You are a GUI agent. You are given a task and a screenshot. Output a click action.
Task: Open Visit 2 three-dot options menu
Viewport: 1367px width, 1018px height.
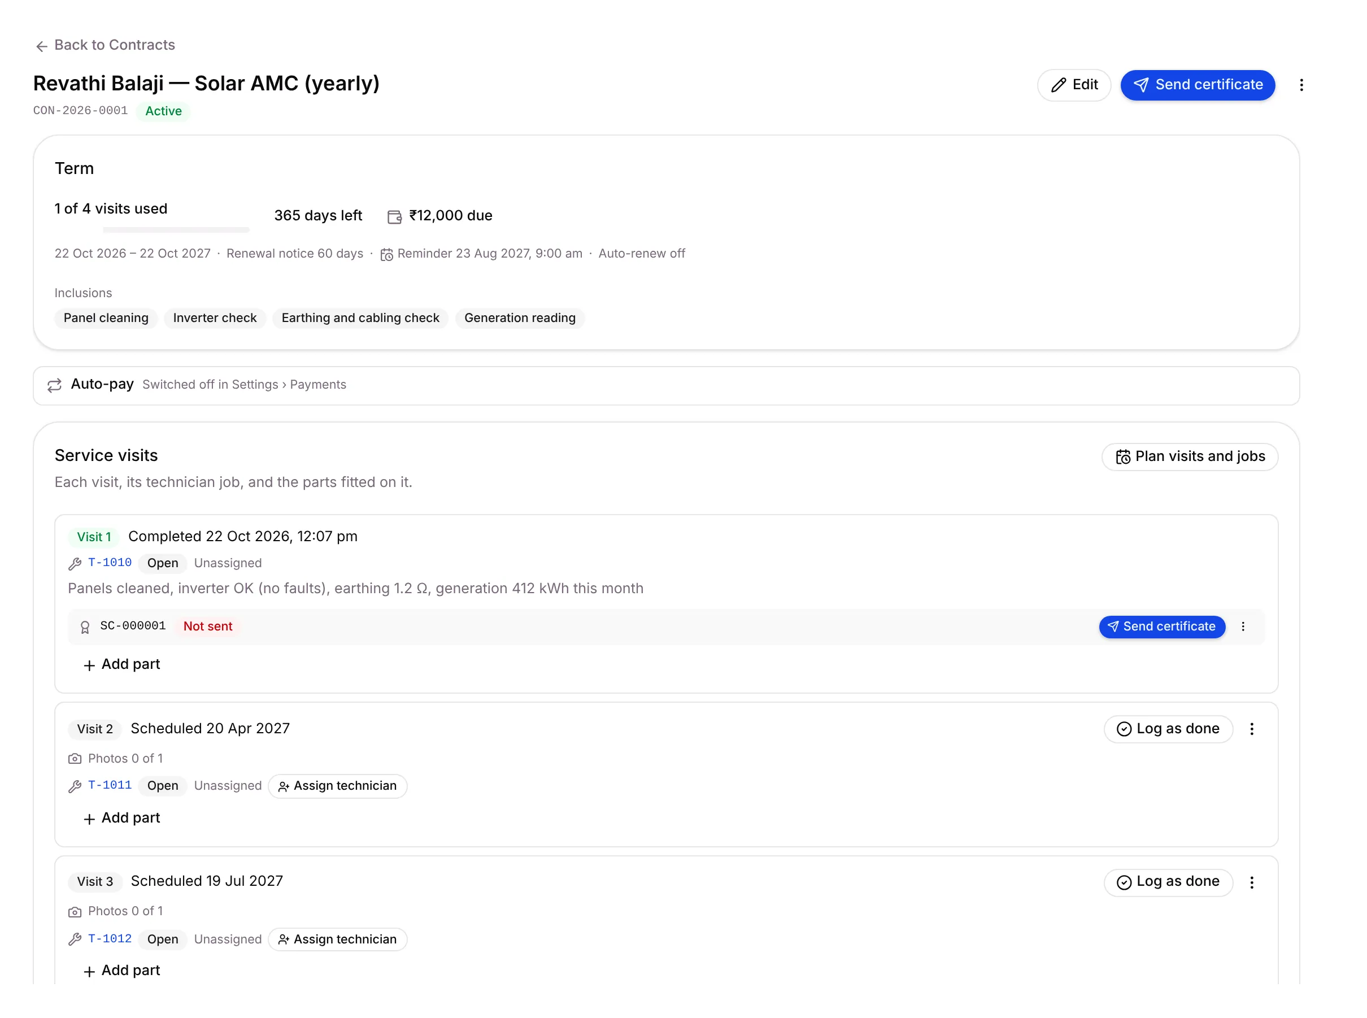point(1251,728)
